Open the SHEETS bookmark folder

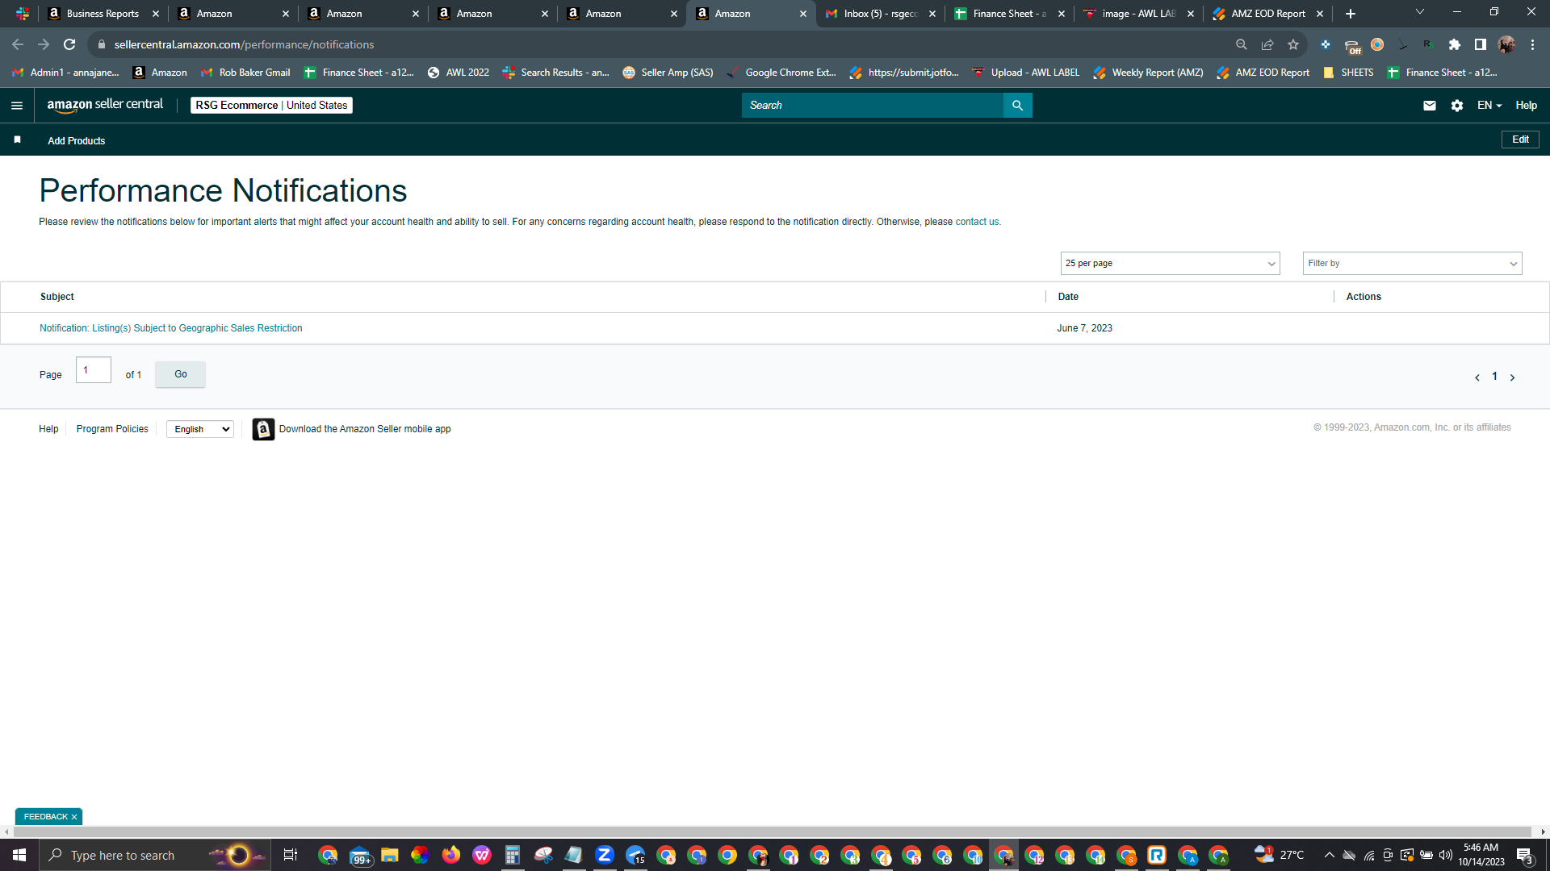tap(1348, 73)
